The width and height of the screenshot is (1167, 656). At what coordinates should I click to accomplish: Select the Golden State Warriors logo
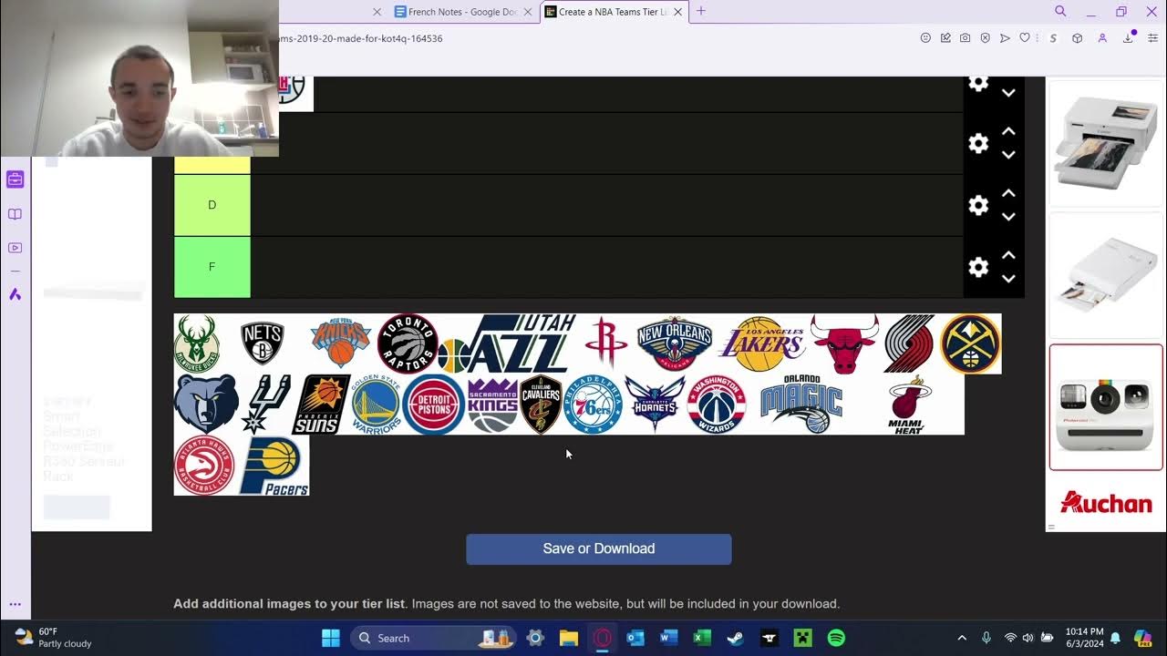click(377, 404)
